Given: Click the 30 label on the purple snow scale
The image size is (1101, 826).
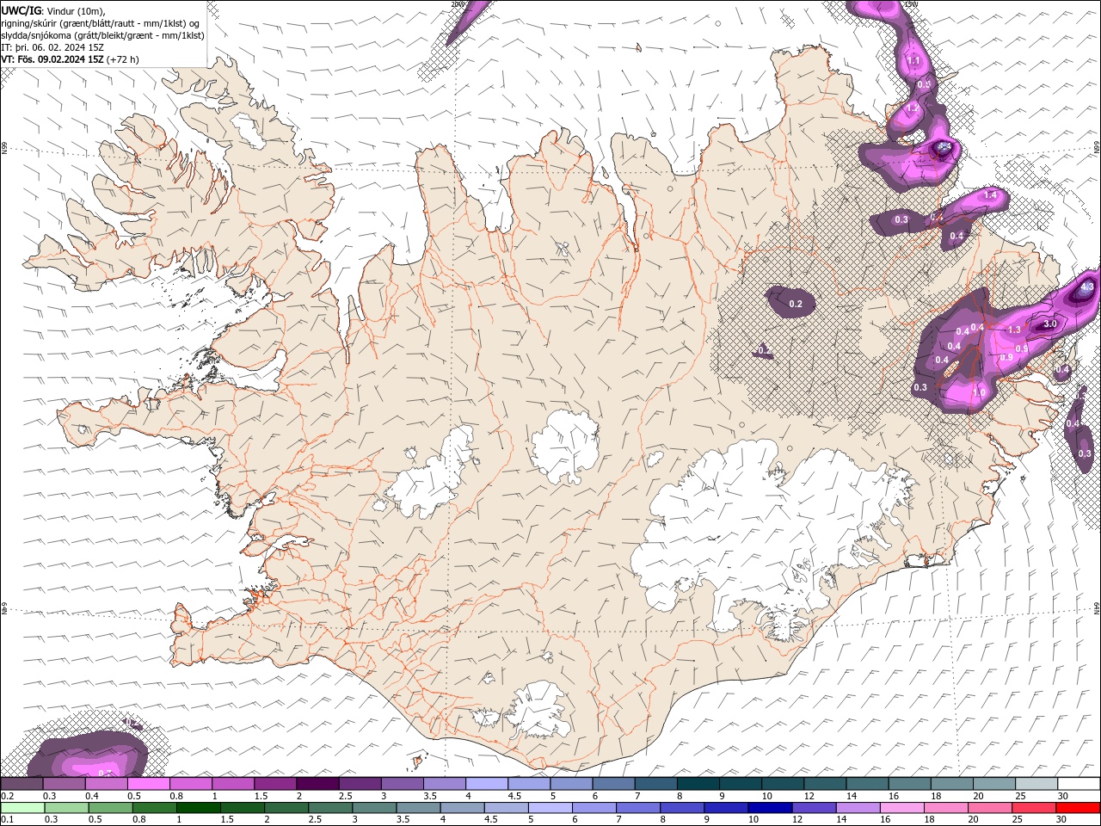Looking at the screenshot, I should 1063,796.
